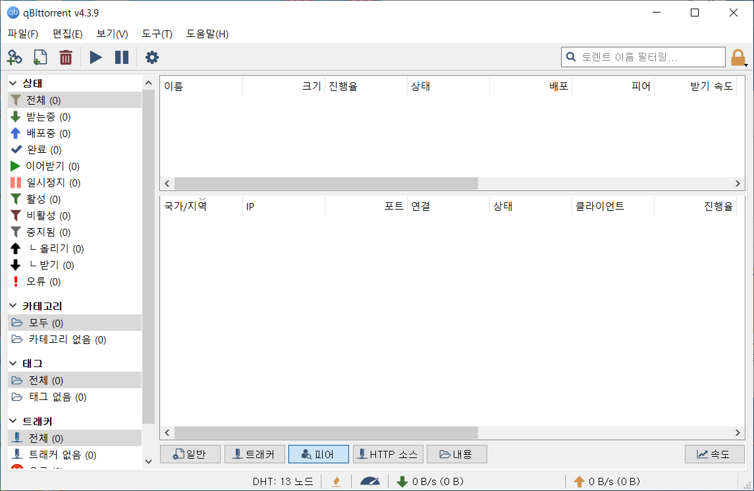This screenshot has width=754, height=491.
Task: Select 모두 (0) under 카테고리
Action: (74, 322)
